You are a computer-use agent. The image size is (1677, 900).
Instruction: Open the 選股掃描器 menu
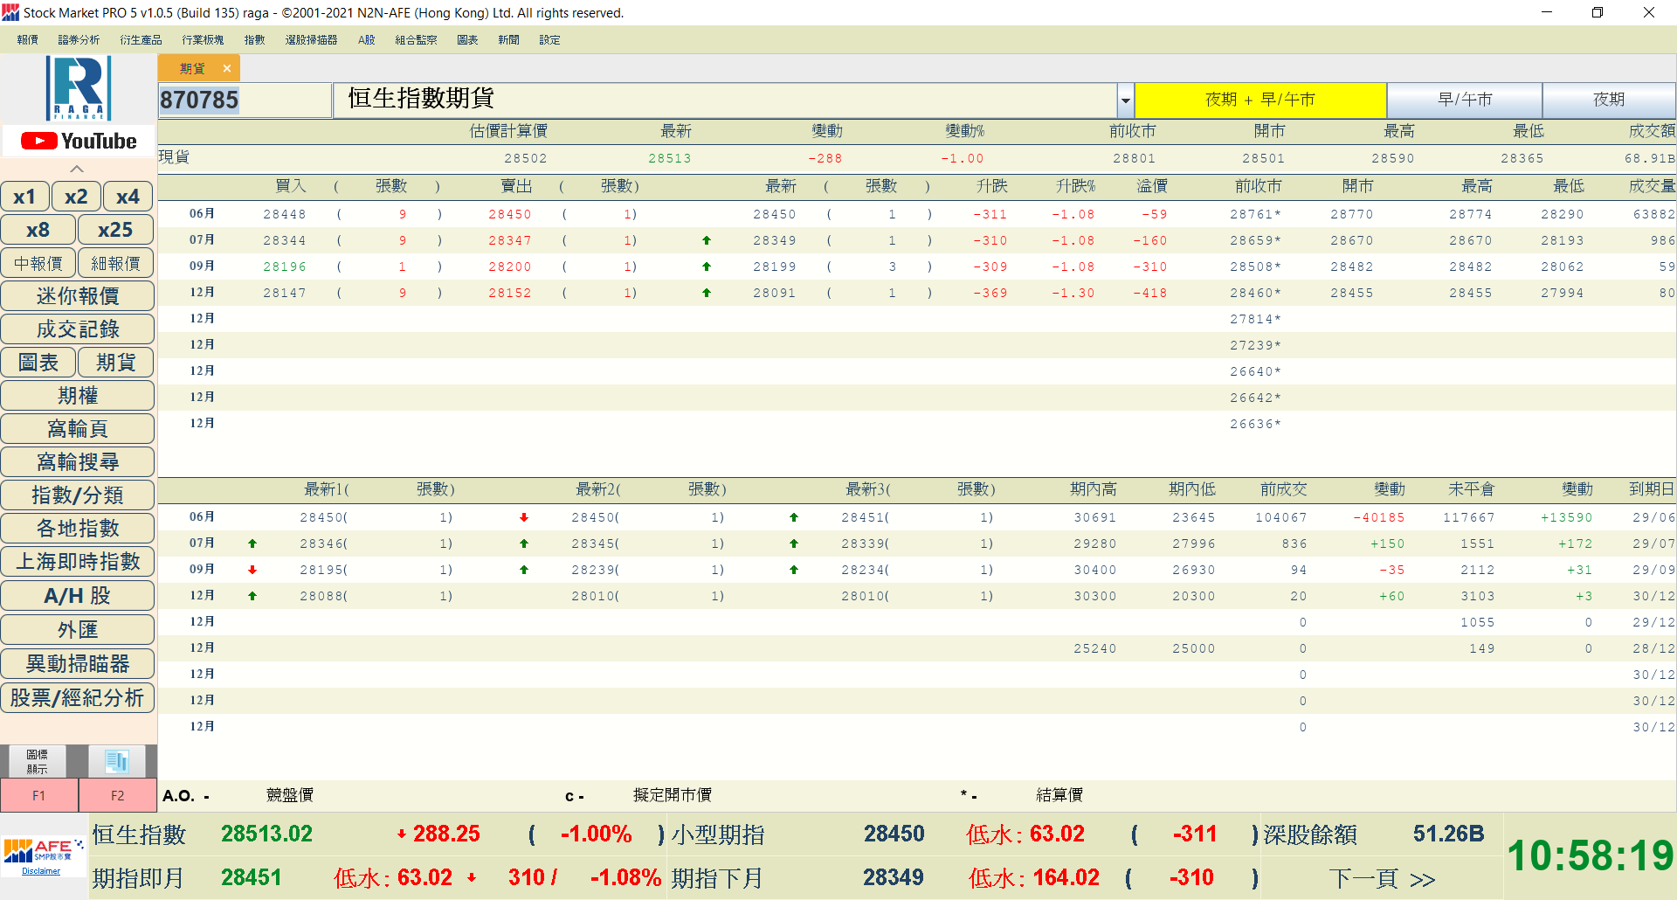[x=311, y=40]
